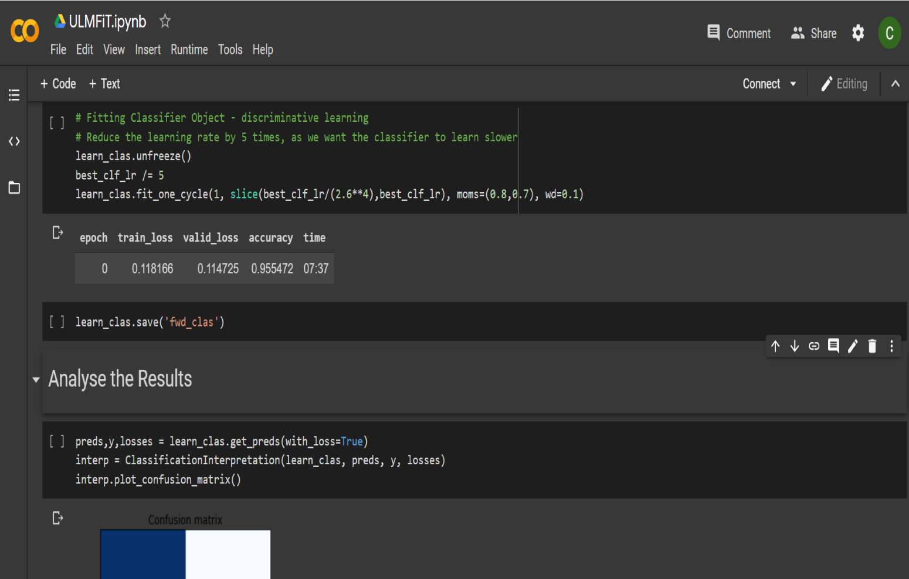
Task: Star the ULMFiT.ipynb notebook
Action: click(x=165, y=21)
